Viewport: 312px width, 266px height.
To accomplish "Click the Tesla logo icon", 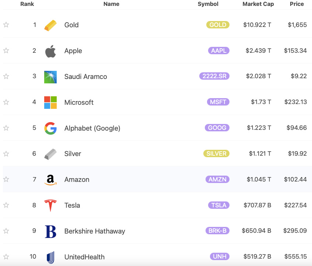I will tap(50, 205).
